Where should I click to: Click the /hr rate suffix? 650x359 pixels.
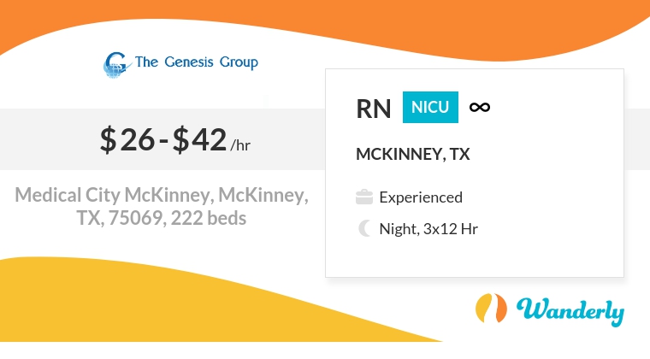tap(240, 144)
